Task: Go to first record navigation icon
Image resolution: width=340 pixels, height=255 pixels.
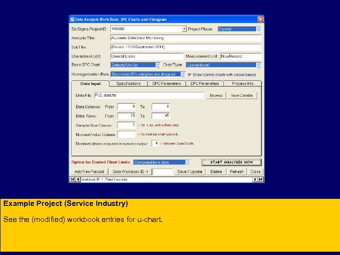Action: [72, 179]
